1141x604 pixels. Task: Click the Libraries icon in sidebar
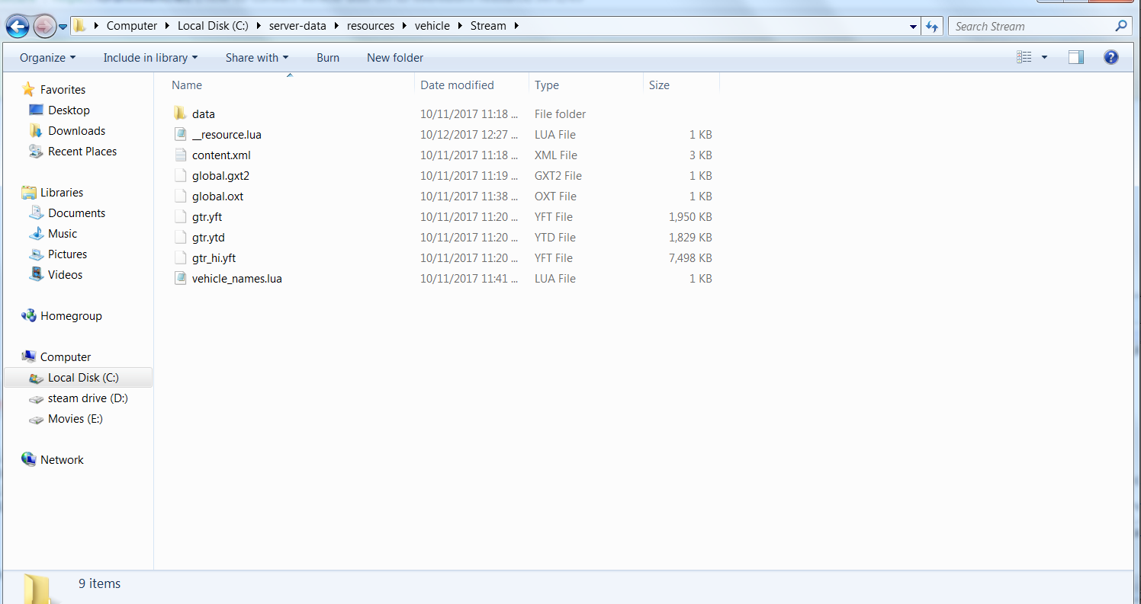[x=29, y=192]
